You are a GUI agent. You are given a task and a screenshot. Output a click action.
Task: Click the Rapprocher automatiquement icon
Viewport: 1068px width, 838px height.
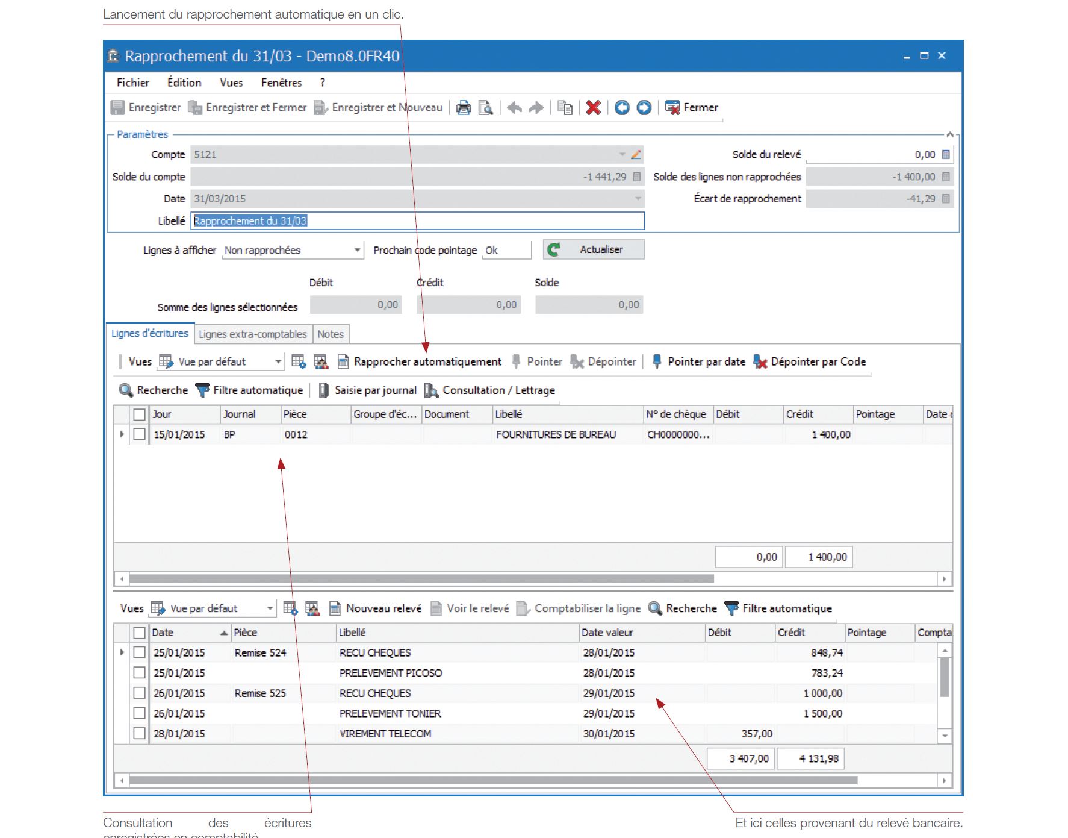coord(343,361)
